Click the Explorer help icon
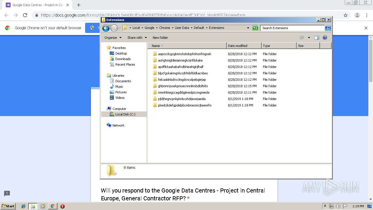 325,38
